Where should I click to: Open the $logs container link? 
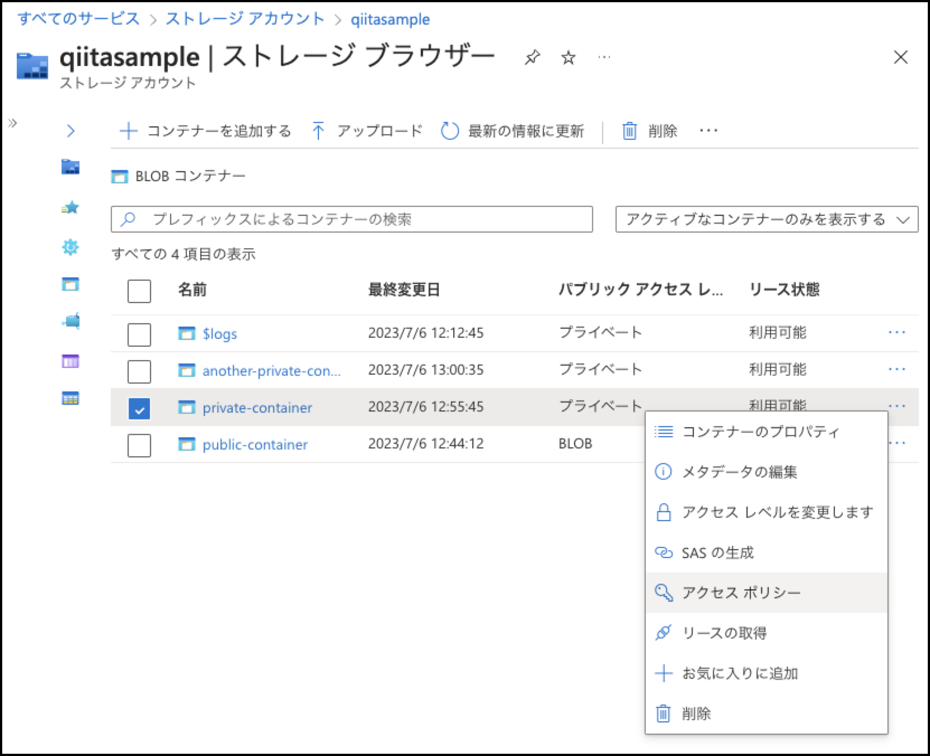219,334
